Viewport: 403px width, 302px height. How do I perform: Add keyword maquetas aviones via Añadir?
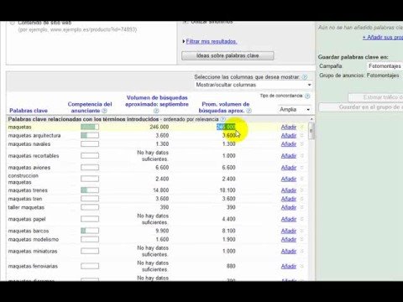[x=289, y=168]
